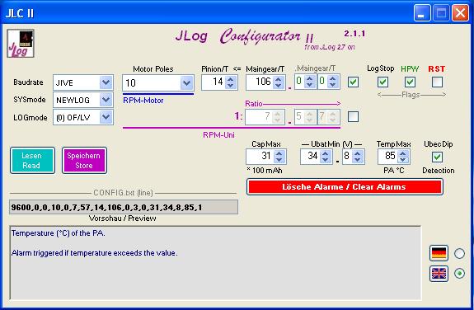Open the Baudrate JIVE dropdown
Screen dimensions: 474x310
click(x=106, y=82)
